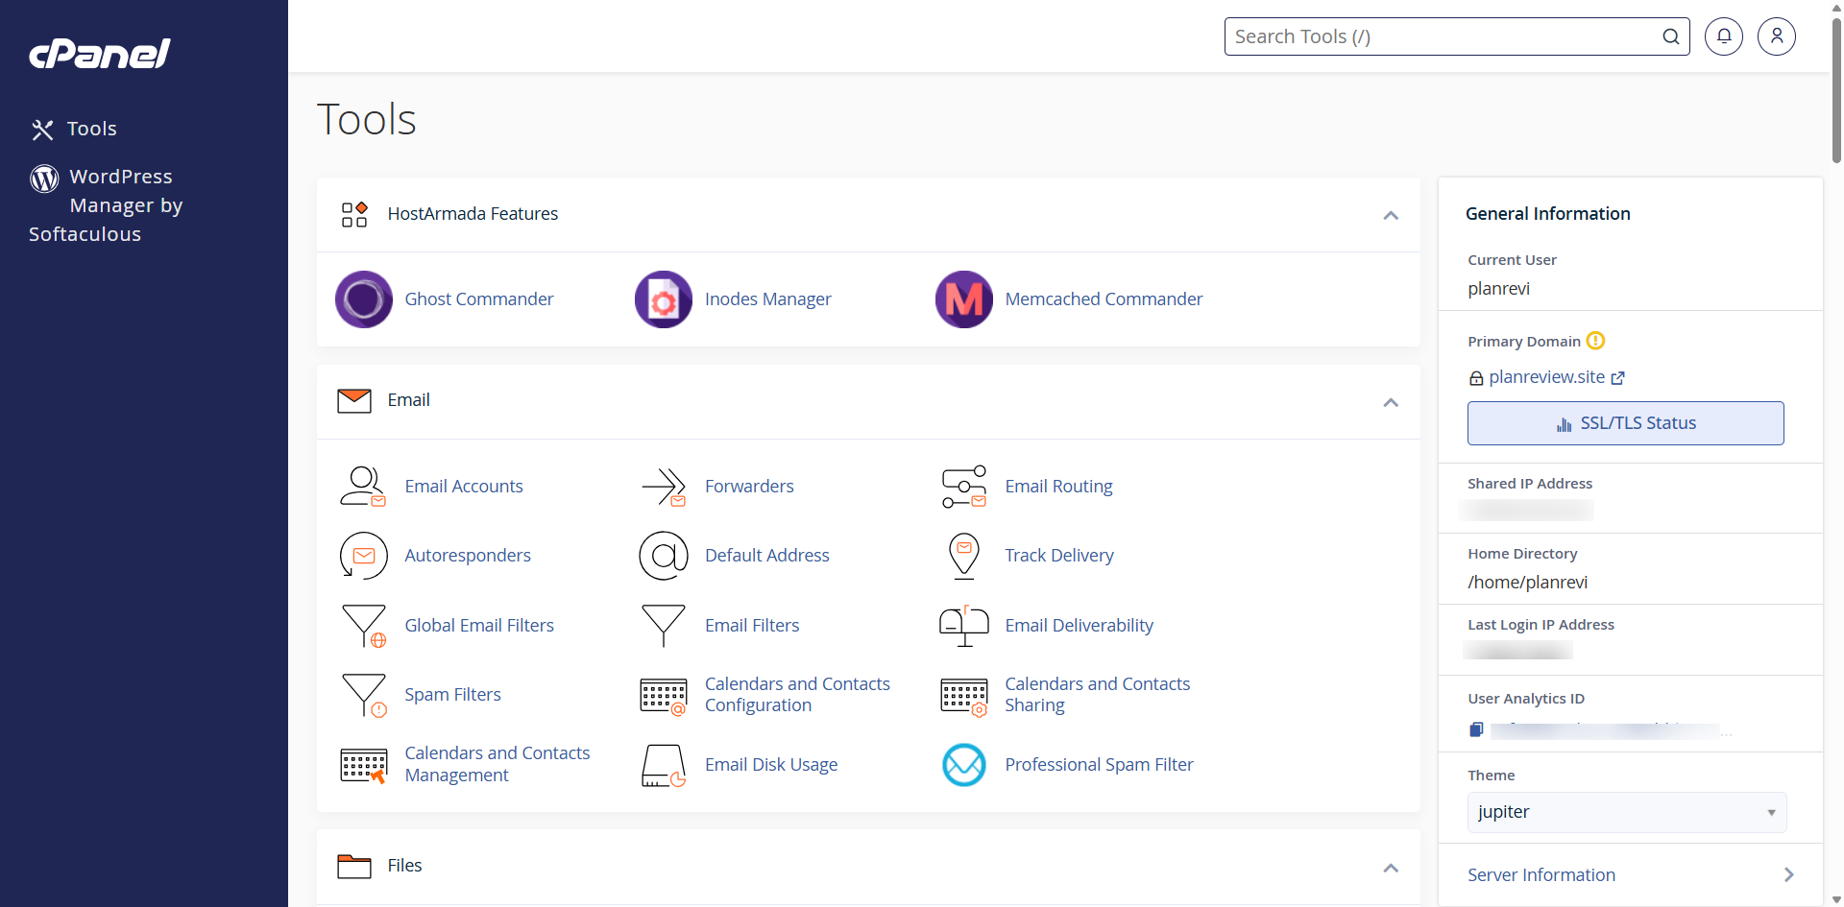Click the Email Accounts icon
1844x907 pixels.
(x=364, y=487)
